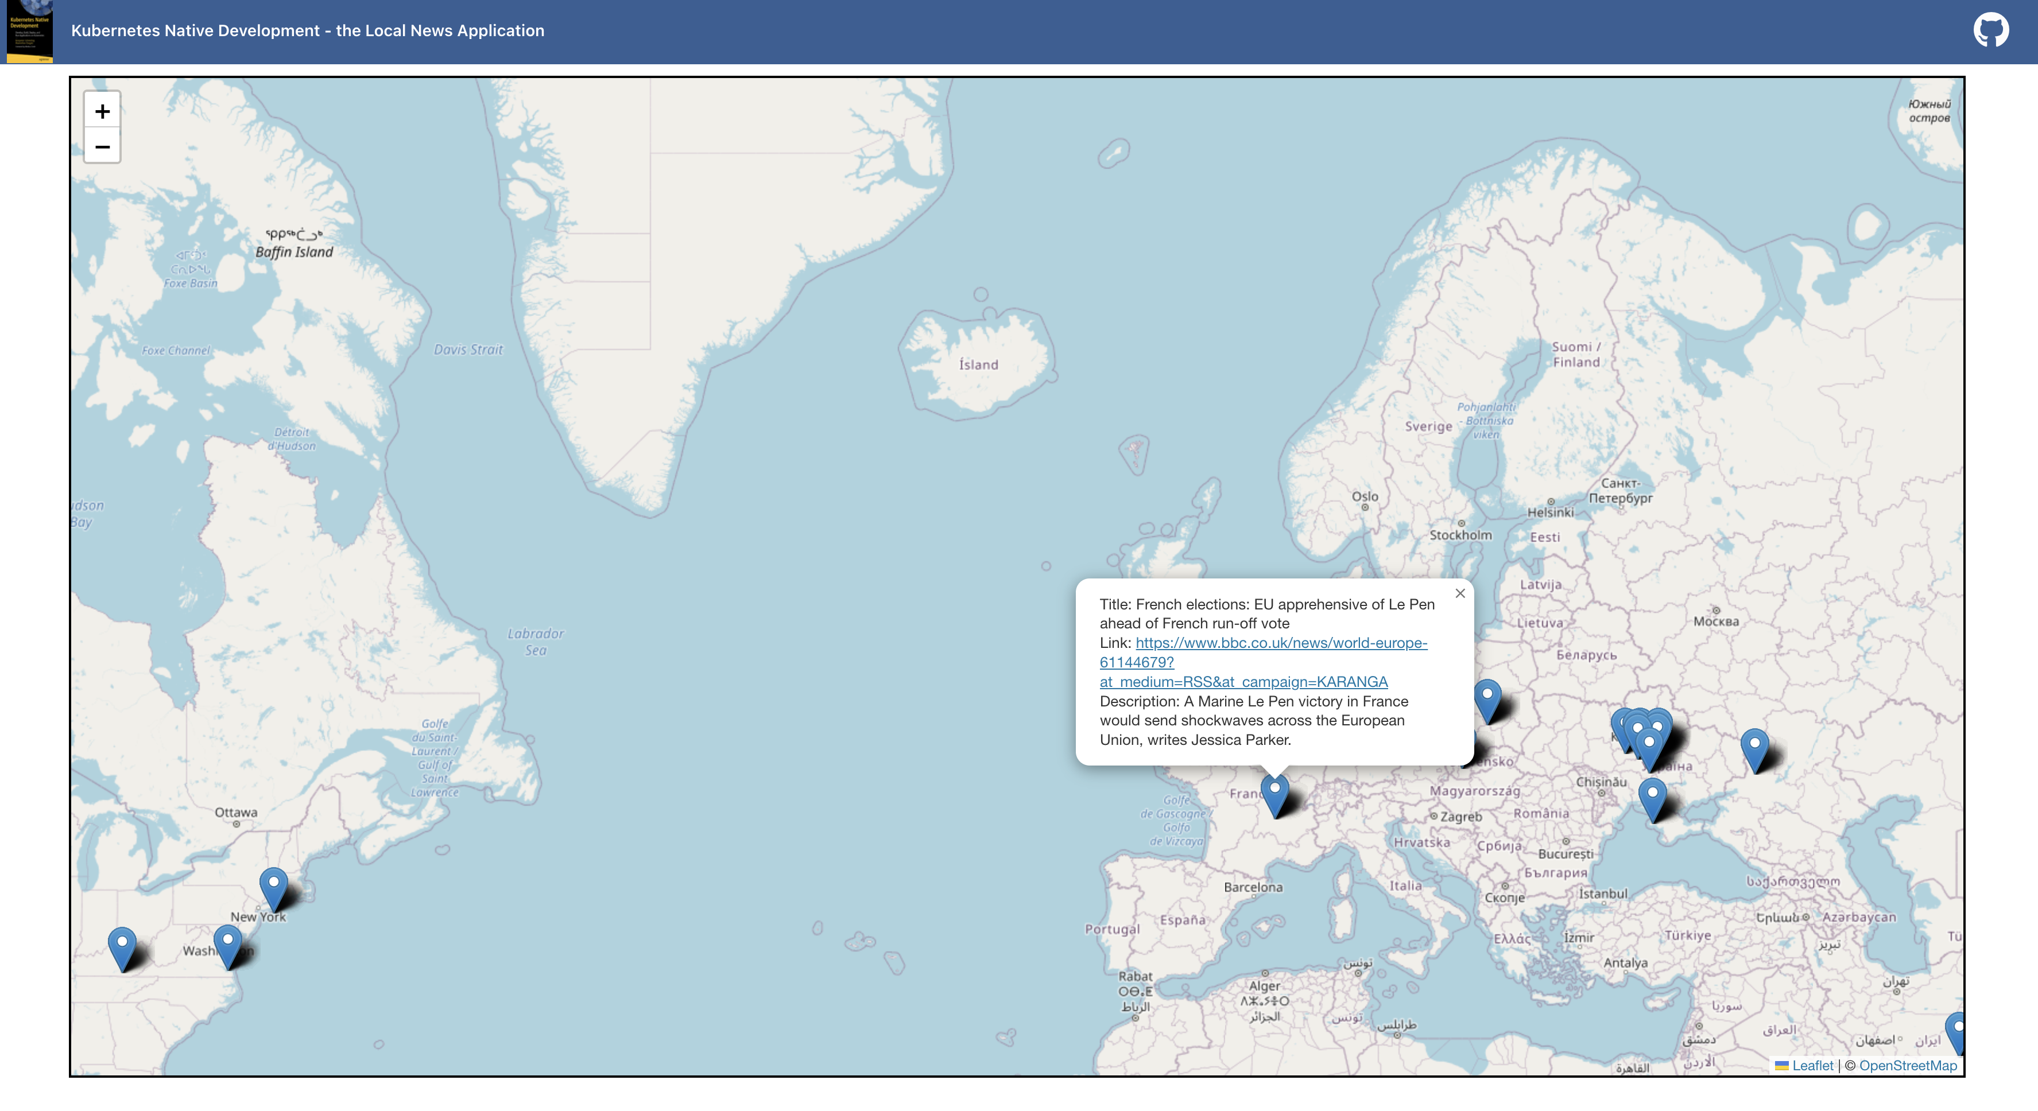Image resolution: width=2038 pixels, height=1111 pixels.
Task: Click the zoom out minus button
Action: coord(102,147)
